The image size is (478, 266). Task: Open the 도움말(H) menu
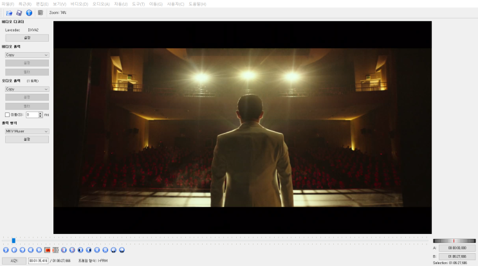(x=198, y=4)
